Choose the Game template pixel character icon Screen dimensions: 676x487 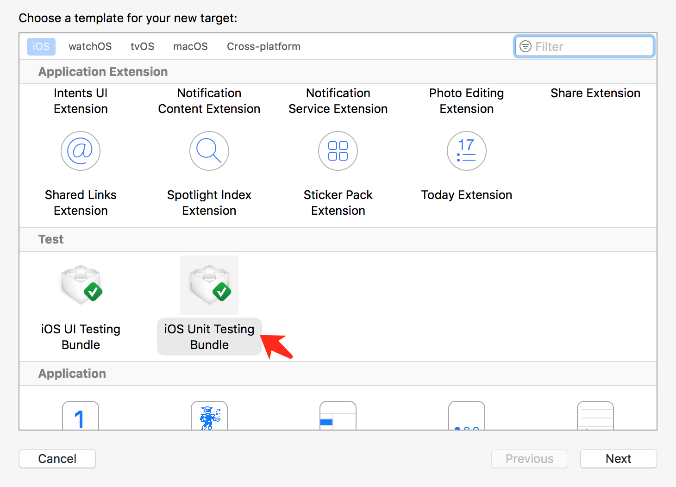pyautogui.click(x=209, y=415)
